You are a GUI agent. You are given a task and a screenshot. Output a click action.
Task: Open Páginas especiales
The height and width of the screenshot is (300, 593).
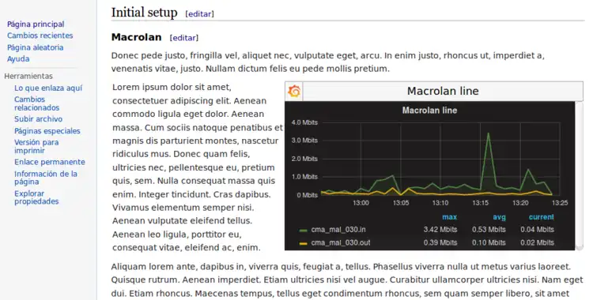coord(47,131)
